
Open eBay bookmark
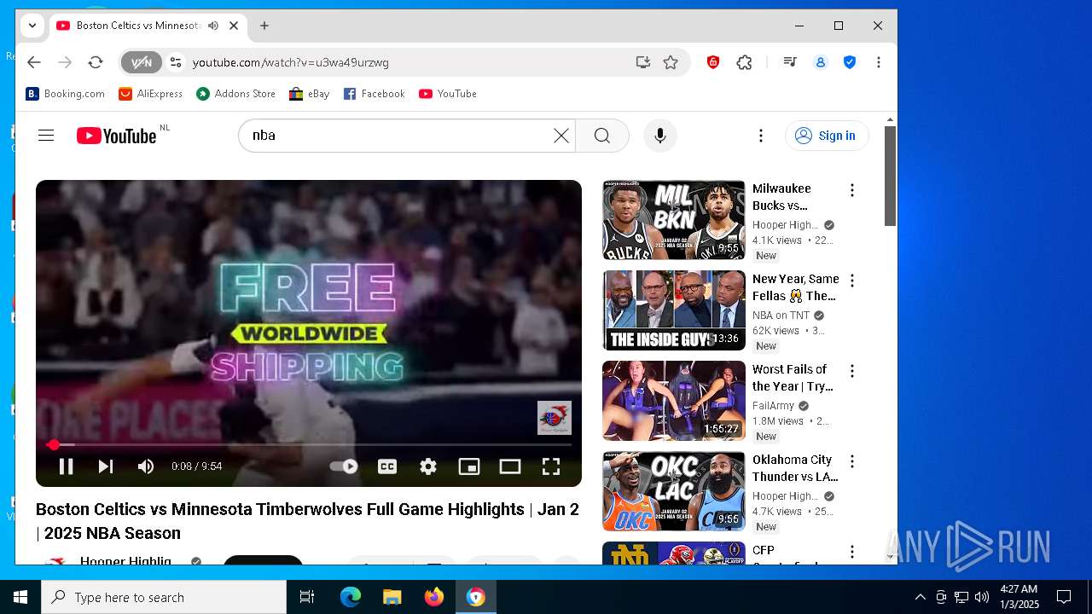click(309, 94)
